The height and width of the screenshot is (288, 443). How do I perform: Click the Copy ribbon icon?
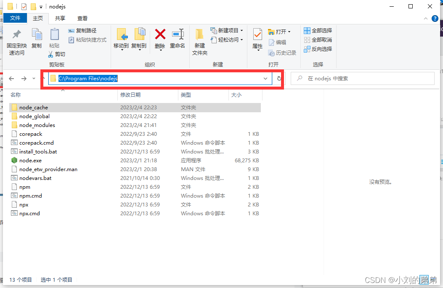(x=37, y=38)
